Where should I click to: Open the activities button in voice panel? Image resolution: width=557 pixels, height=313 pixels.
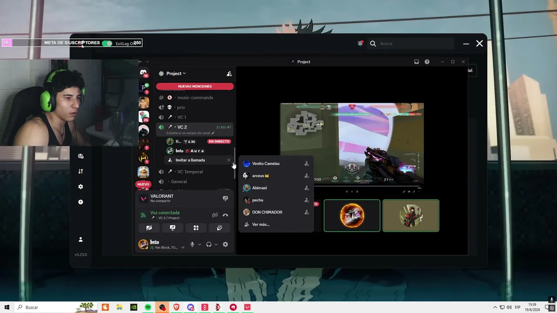click(196, 228)
